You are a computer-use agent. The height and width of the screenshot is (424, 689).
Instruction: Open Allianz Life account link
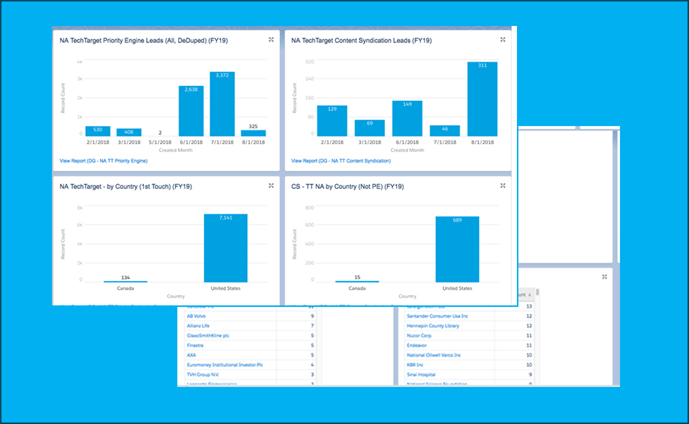(198, 325)
